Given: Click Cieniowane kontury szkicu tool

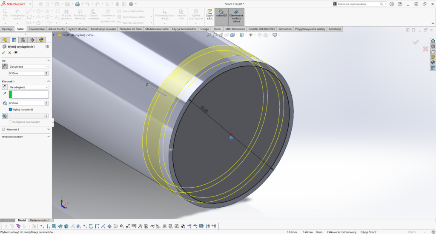Looking at the screenshot, I should coord(236,16).
